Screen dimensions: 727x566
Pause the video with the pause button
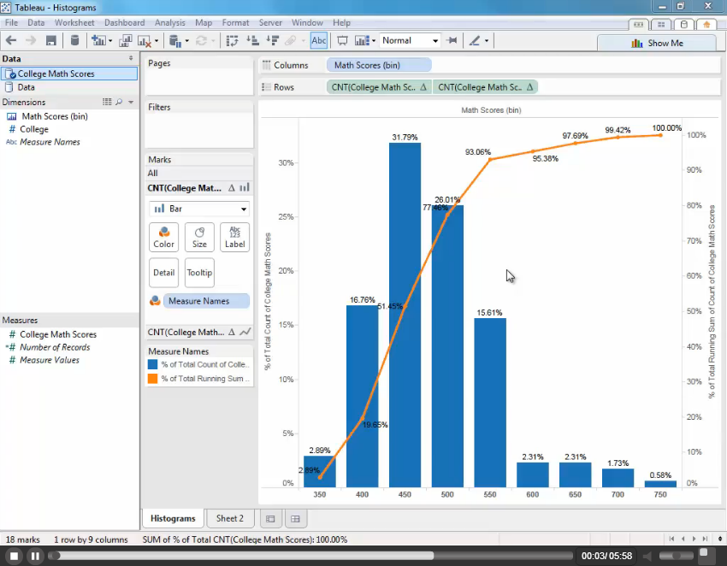click(35, 556)
